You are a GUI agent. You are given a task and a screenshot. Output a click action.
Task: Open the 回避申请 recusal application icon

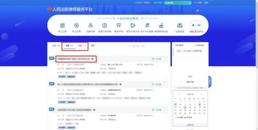click(x=91, y=25)
